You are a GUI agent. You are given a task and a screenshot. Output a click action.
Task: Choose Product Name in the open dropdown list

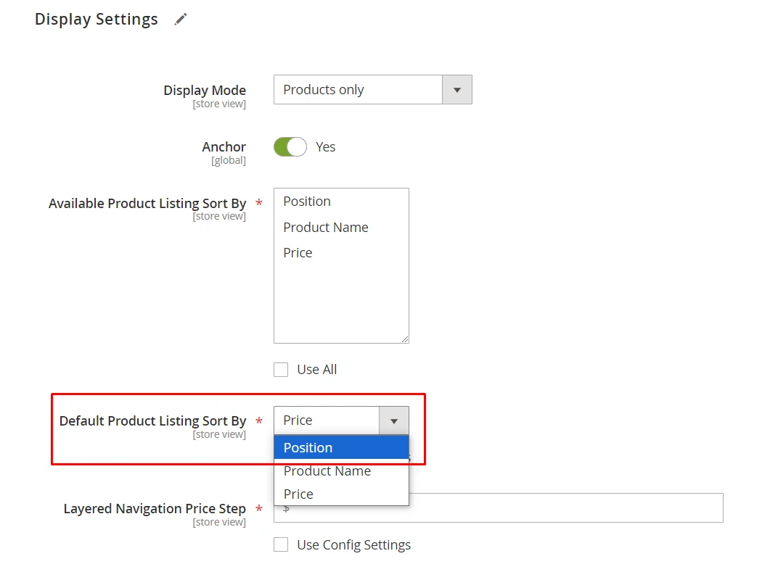click(327, 471)
